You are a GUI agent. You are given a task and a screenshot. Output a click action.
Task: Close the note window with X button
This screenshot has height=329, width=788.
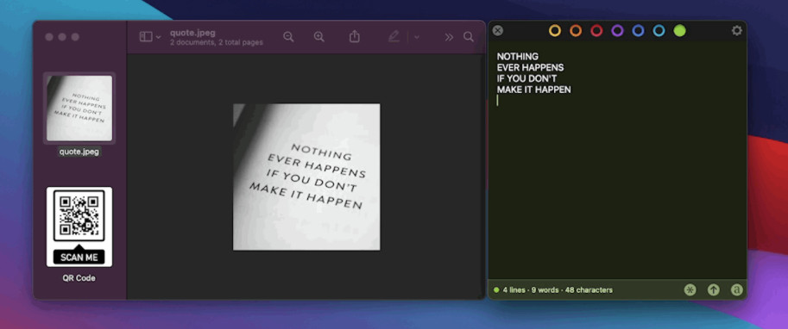(x=497, y=31)
